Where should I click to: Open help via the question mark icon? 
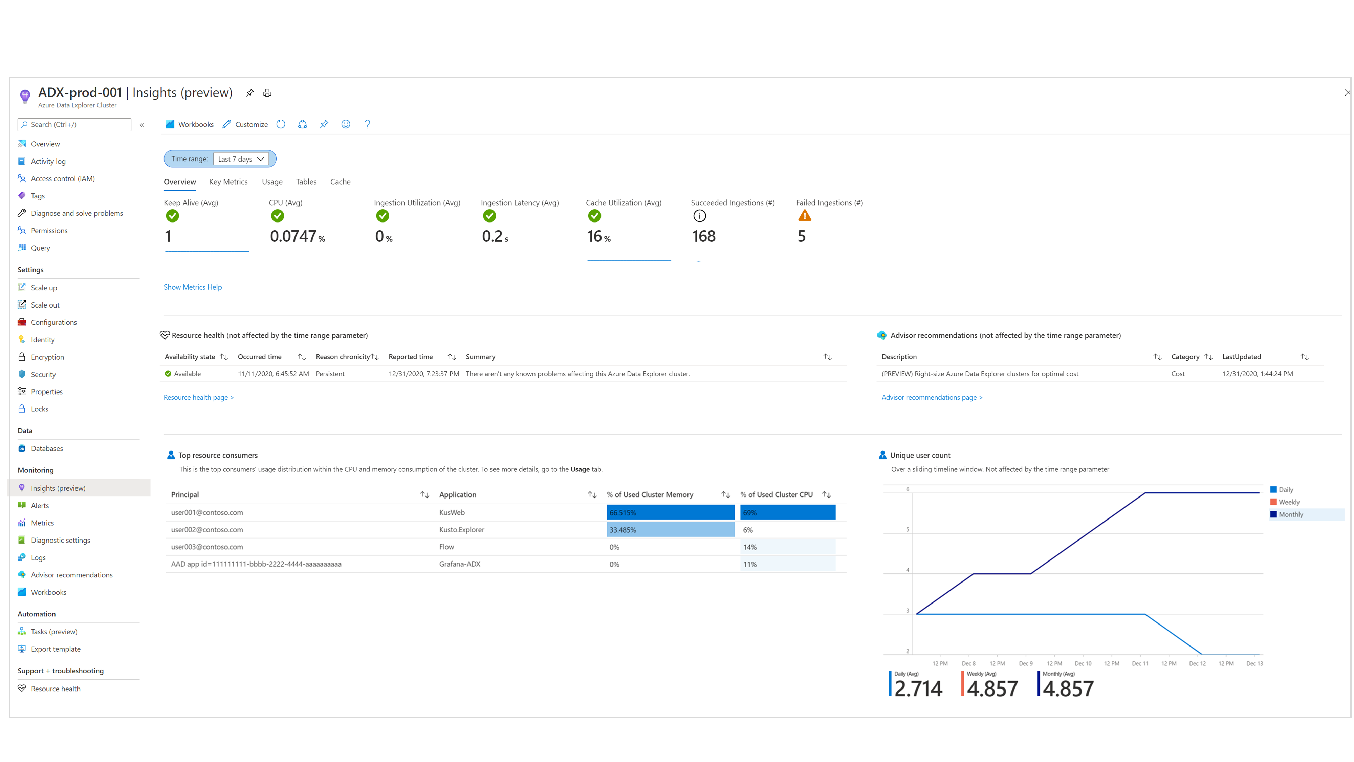367,124
